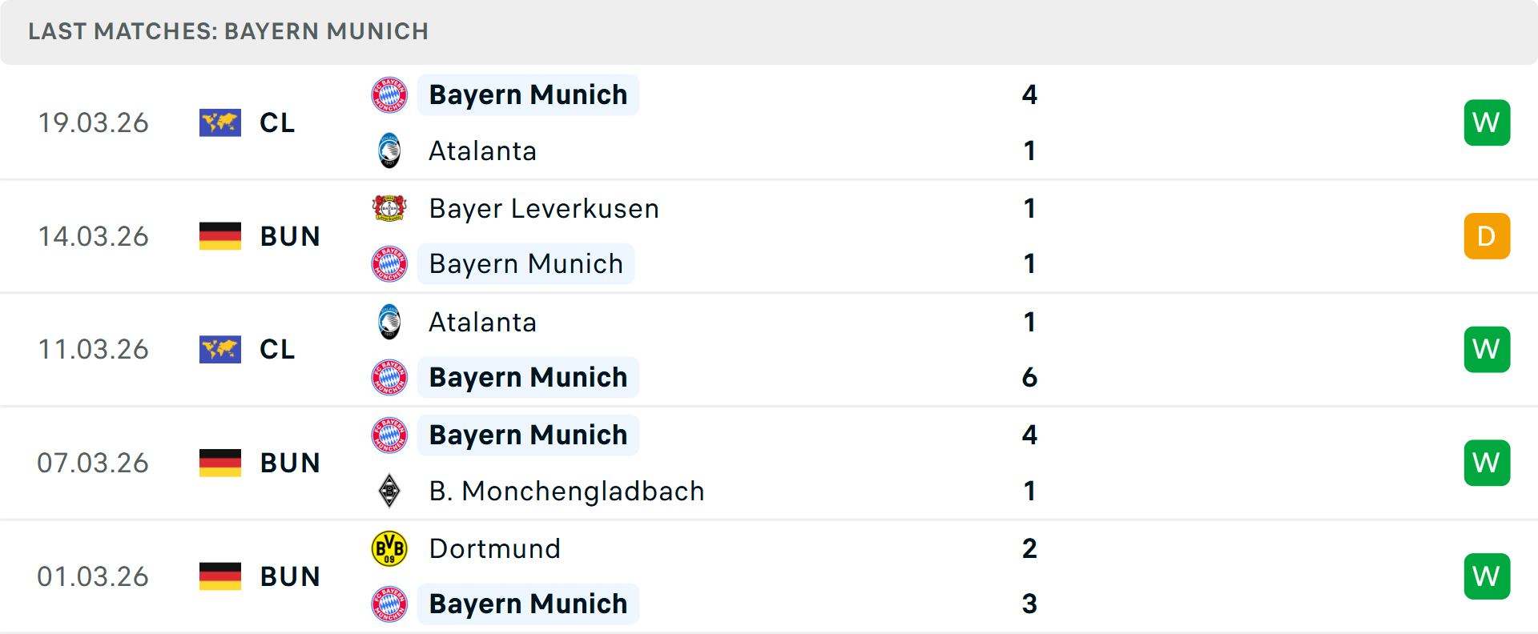The height and width of the screenshot is (634, 1538).
Task: Click the Atalanta team name text
Action: point(482,150)
